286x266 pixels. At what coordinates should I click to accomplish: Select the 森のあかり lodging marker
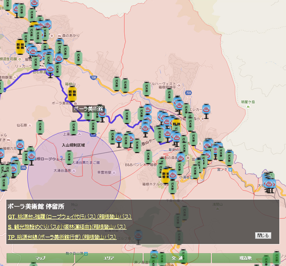point(59,36)
